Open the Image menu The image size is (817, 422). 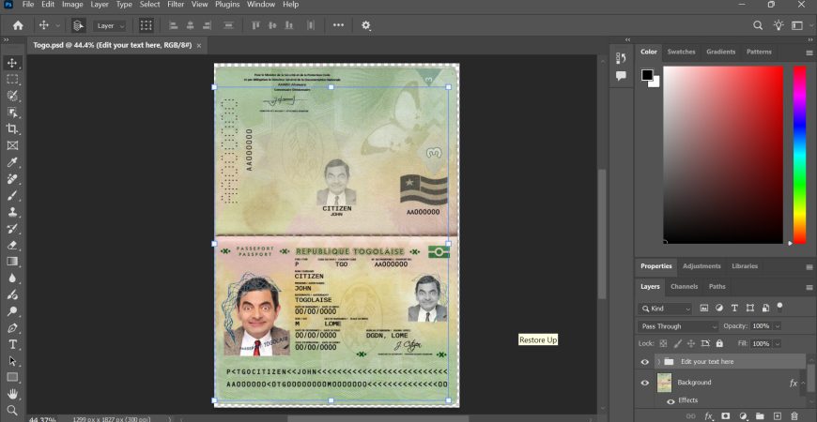(72, 5)
